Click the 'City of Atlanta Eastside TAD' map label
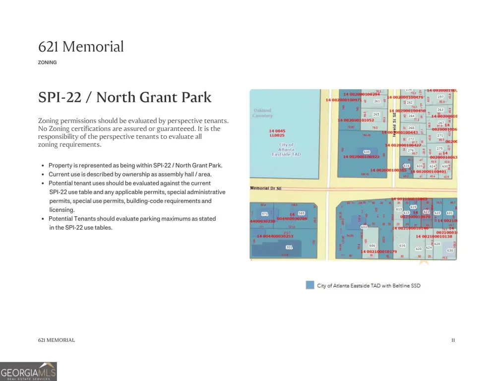The width and height of the screenshot is (493, 381). click(x=286, y=149)
